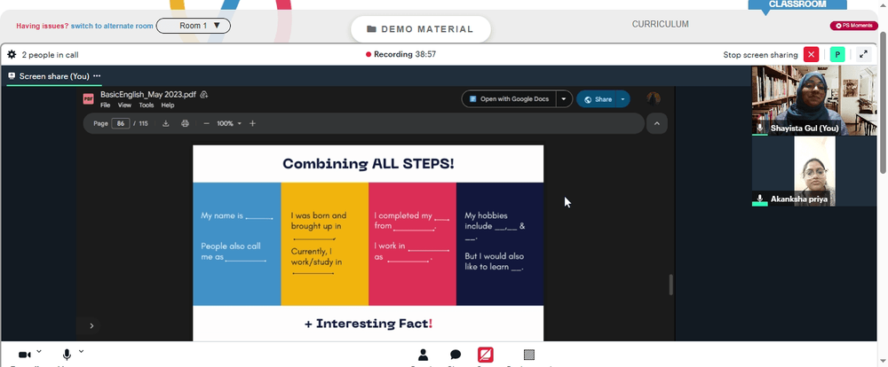Image resolution: width=888 pixels, height=367 pixels.
Task: Click the Share button
Action: click(597, 99)
